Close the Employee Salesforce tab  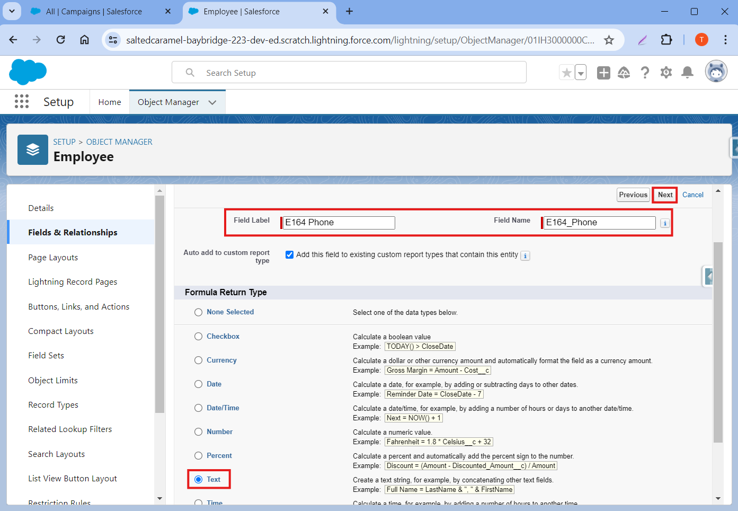(325, 11)
